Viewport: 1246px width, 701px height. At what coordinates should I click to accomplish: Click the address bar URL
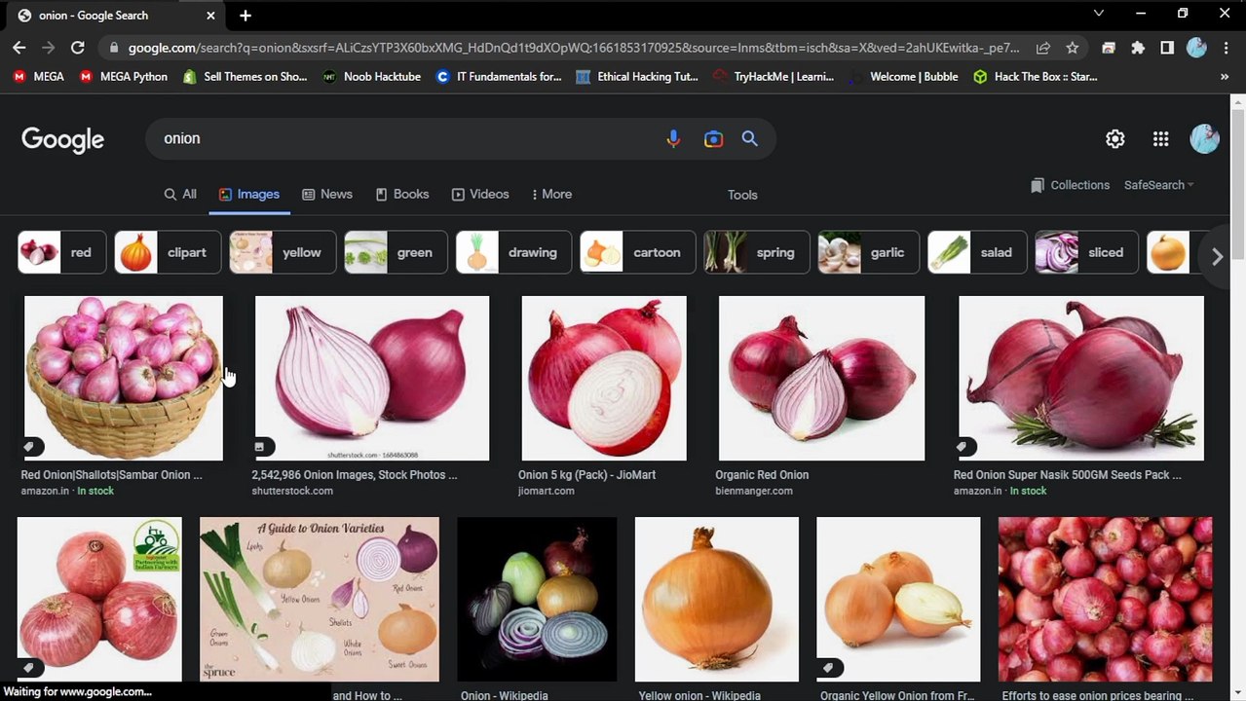574,47
